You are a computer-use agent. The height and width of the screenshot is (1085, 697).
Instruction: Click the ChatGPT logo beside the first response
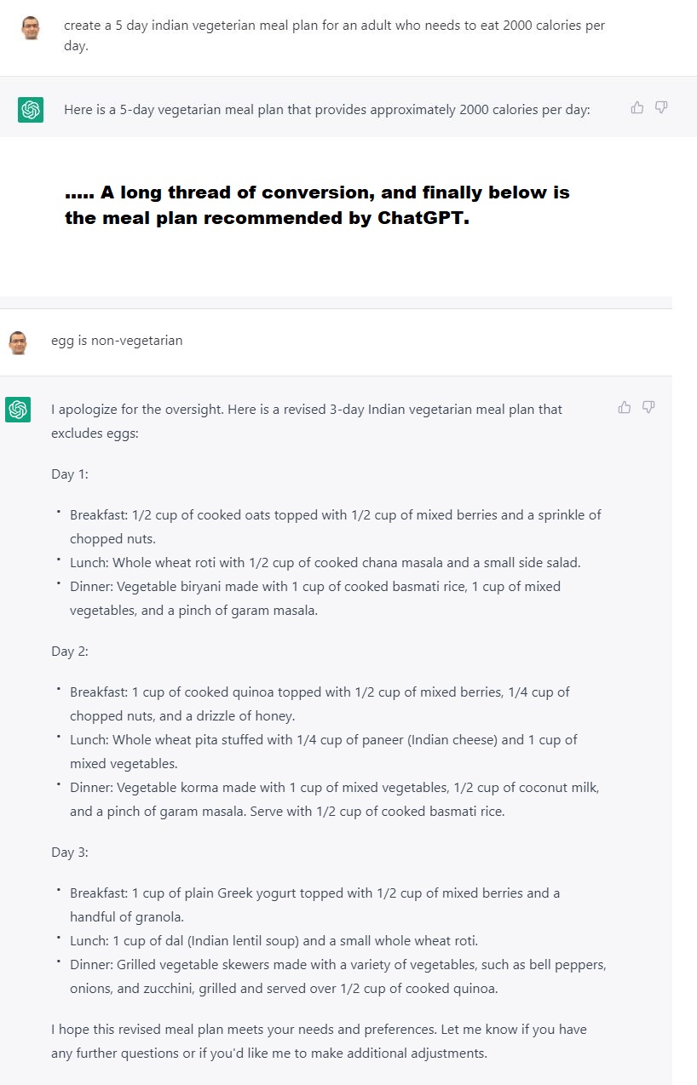point(31,110)
